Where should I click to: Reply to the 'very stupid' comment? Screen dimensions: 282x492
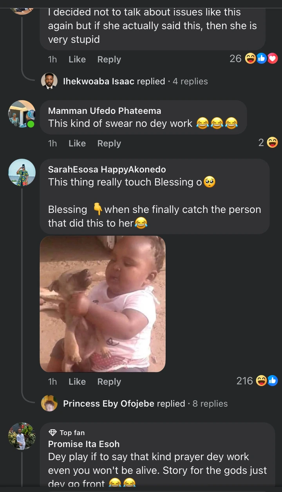pyautogui.click(x=109, y=60)
